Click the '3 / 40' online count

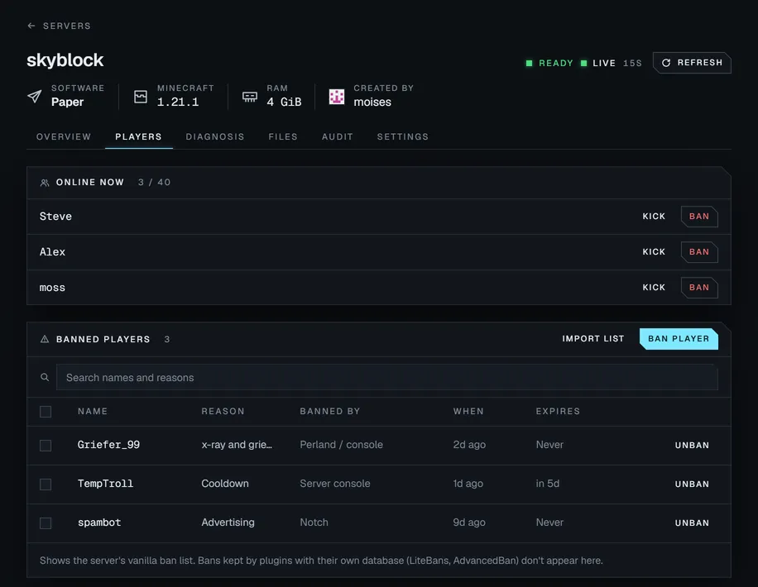coord(154,182)
